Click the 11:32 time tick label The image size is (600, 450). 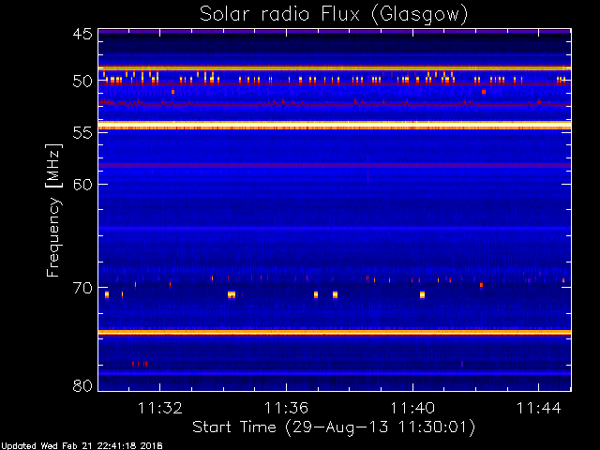[160, 408]
